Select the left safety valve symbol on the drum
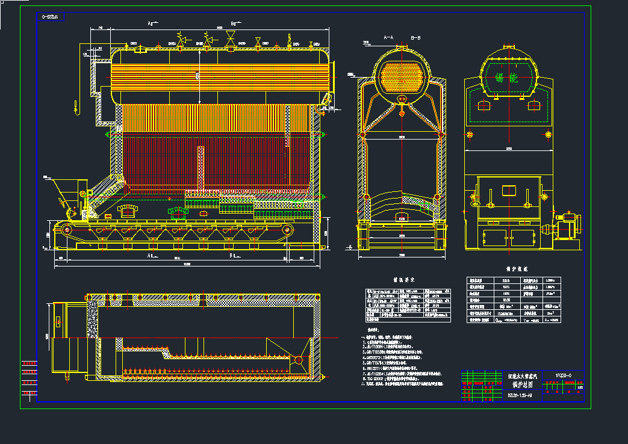This screenshot has height=444, width=628. (180, 39)
